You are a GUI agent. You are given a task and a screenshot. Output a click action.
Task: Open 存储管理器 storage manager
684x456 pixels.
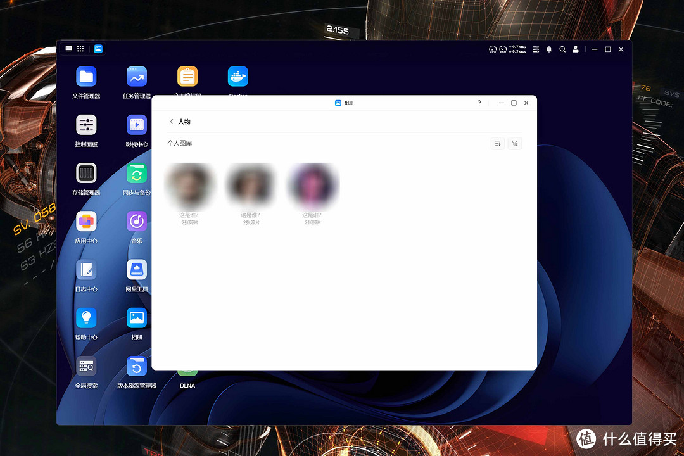(86, 174)
